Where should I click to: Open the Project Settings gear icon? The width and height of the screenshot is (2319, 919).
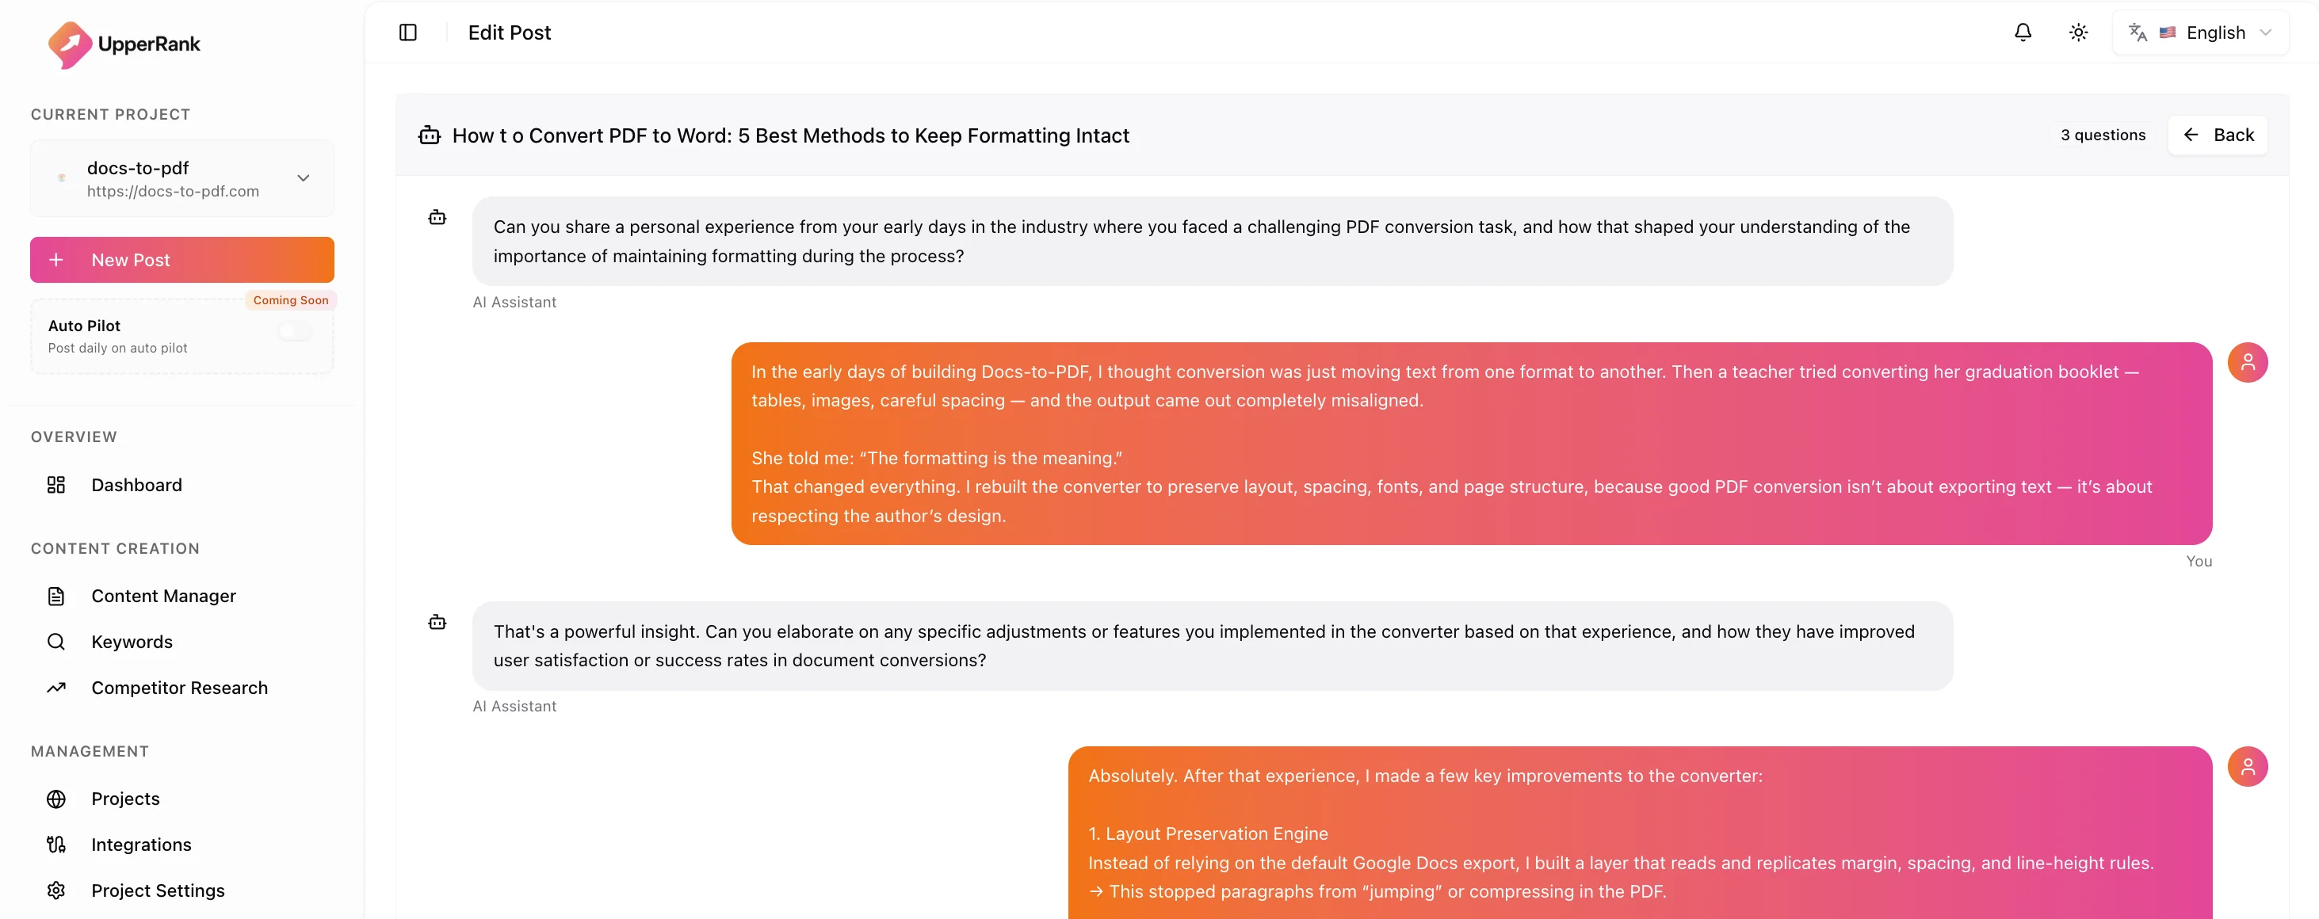click(x=57, y=890)
